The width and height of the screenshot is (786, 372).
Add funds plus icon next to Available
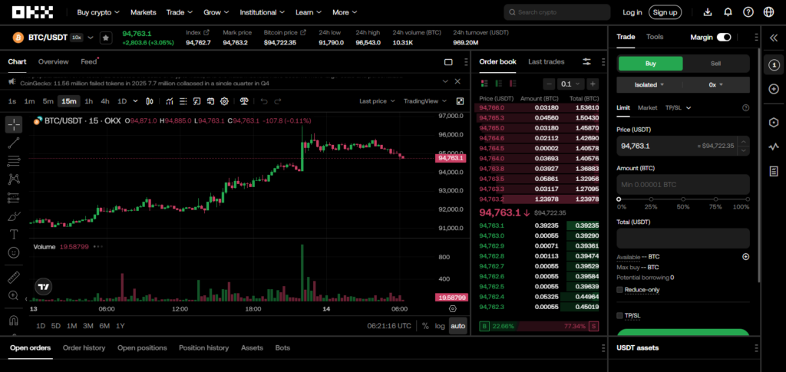[x=745, y=256]
